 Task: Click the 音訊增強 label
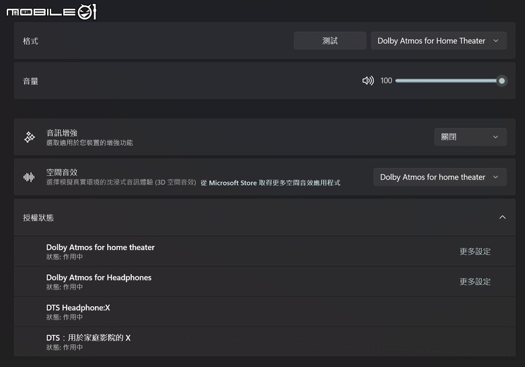(62, 133)
